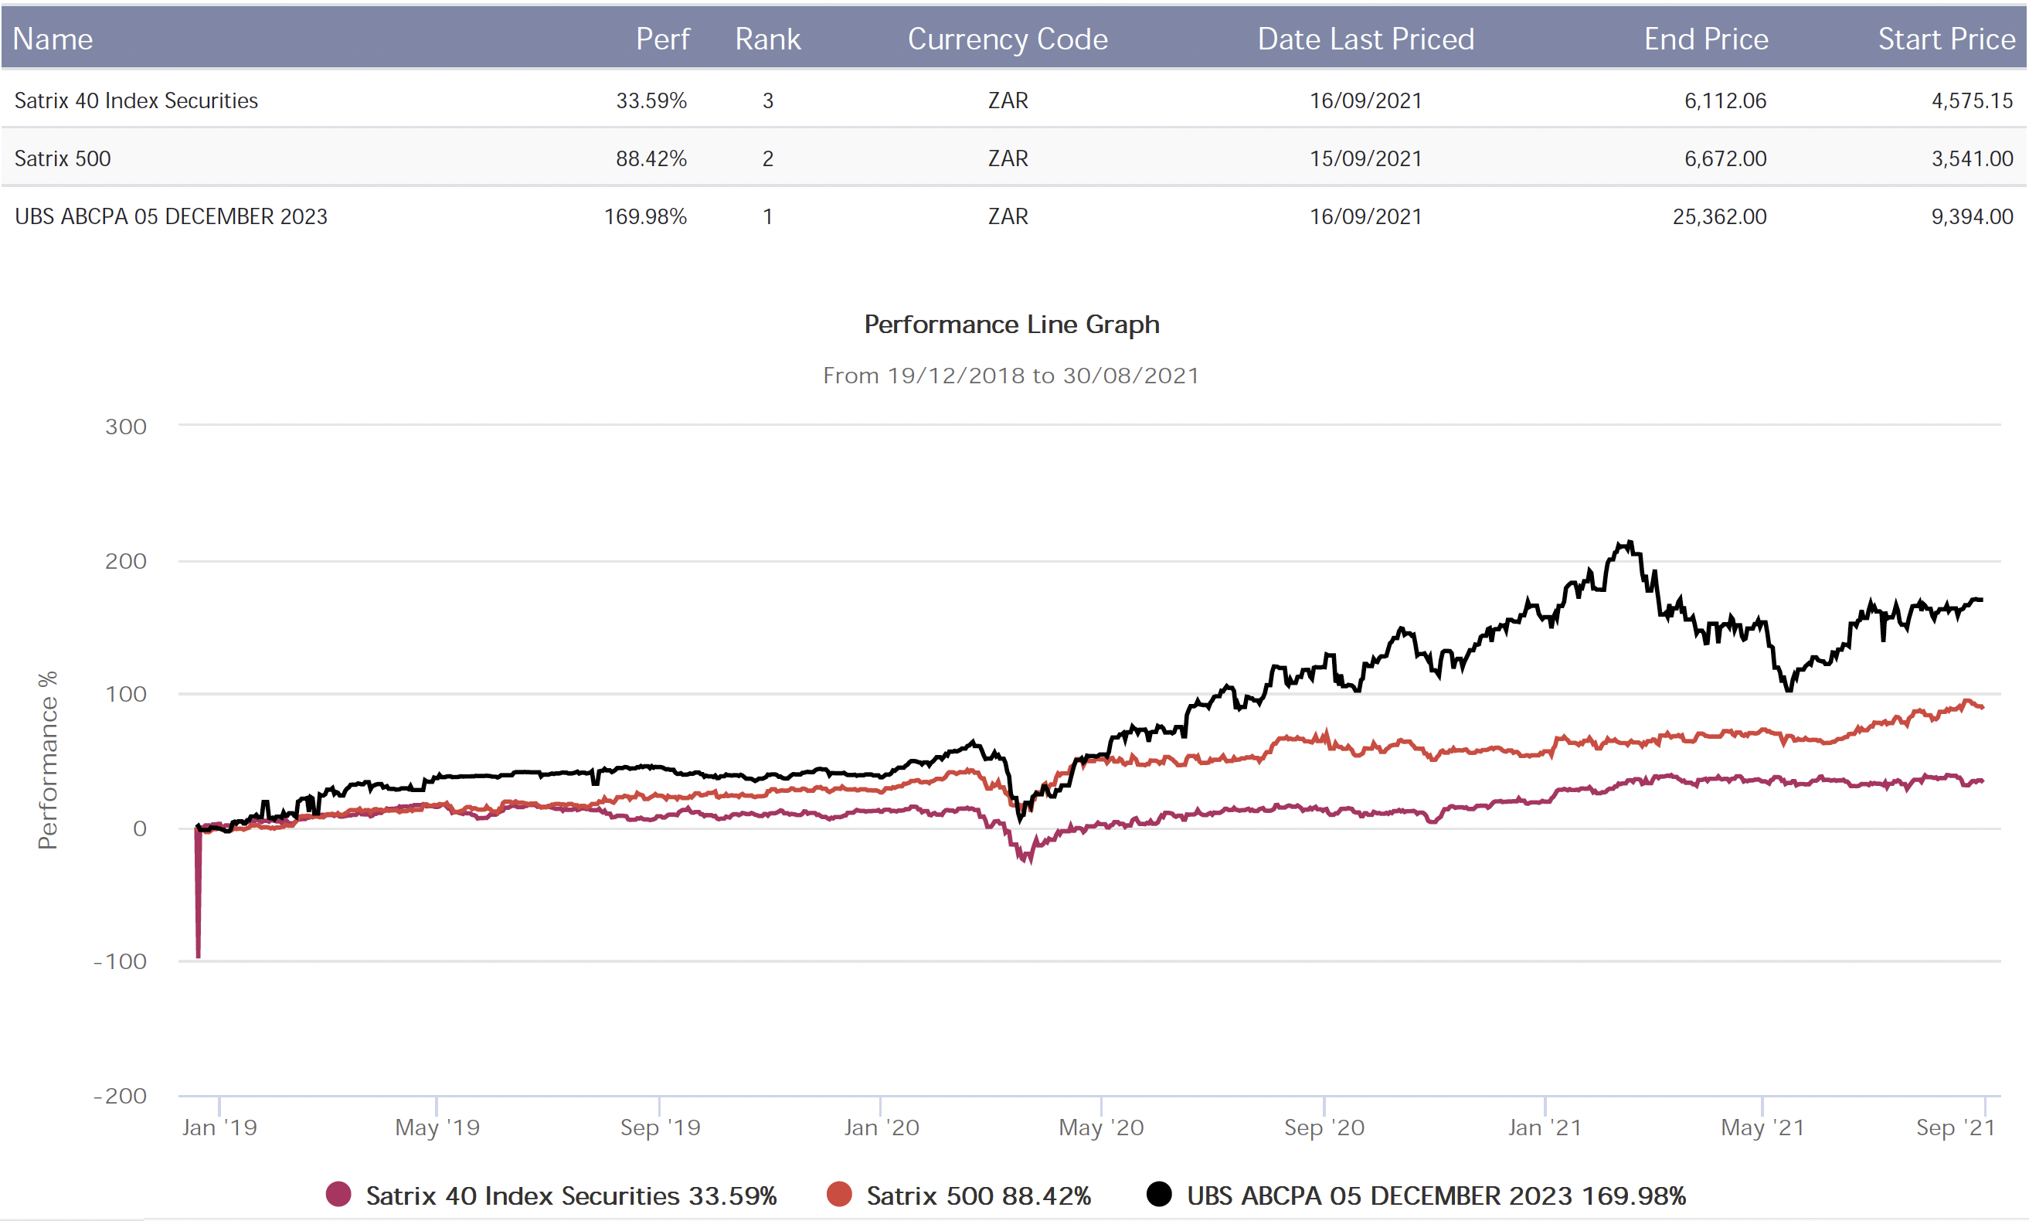
Task: Click the Jan '20 axis tick label
Action: (881, 1127)
